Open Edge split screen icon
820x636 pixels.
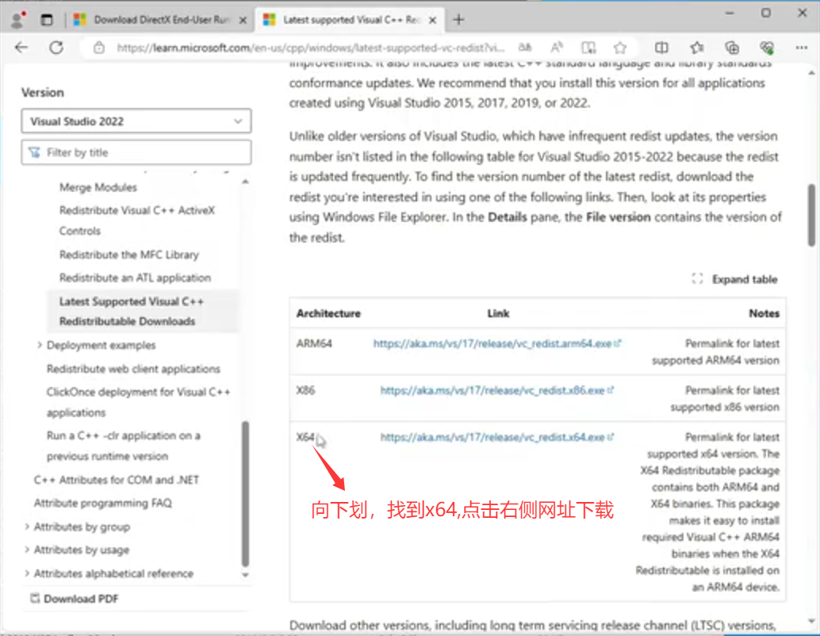[661, 48]
